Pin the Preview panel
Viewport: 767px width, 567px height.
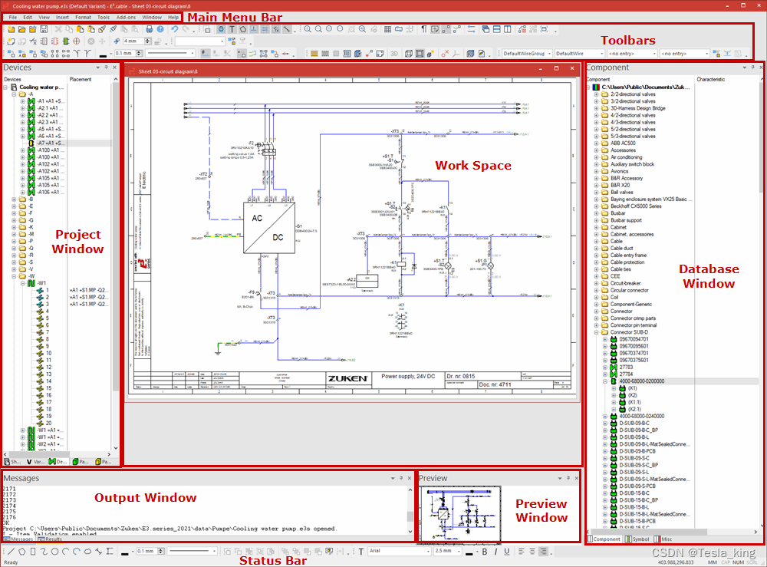(568, 477)
